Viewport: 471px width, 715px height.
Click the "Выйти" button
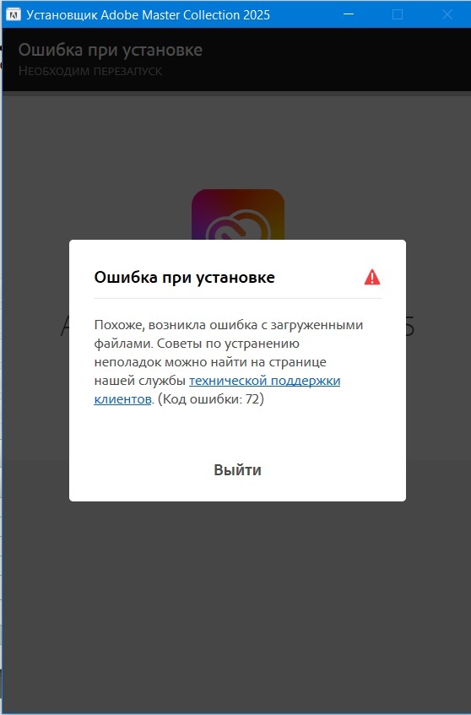[237, 469]
